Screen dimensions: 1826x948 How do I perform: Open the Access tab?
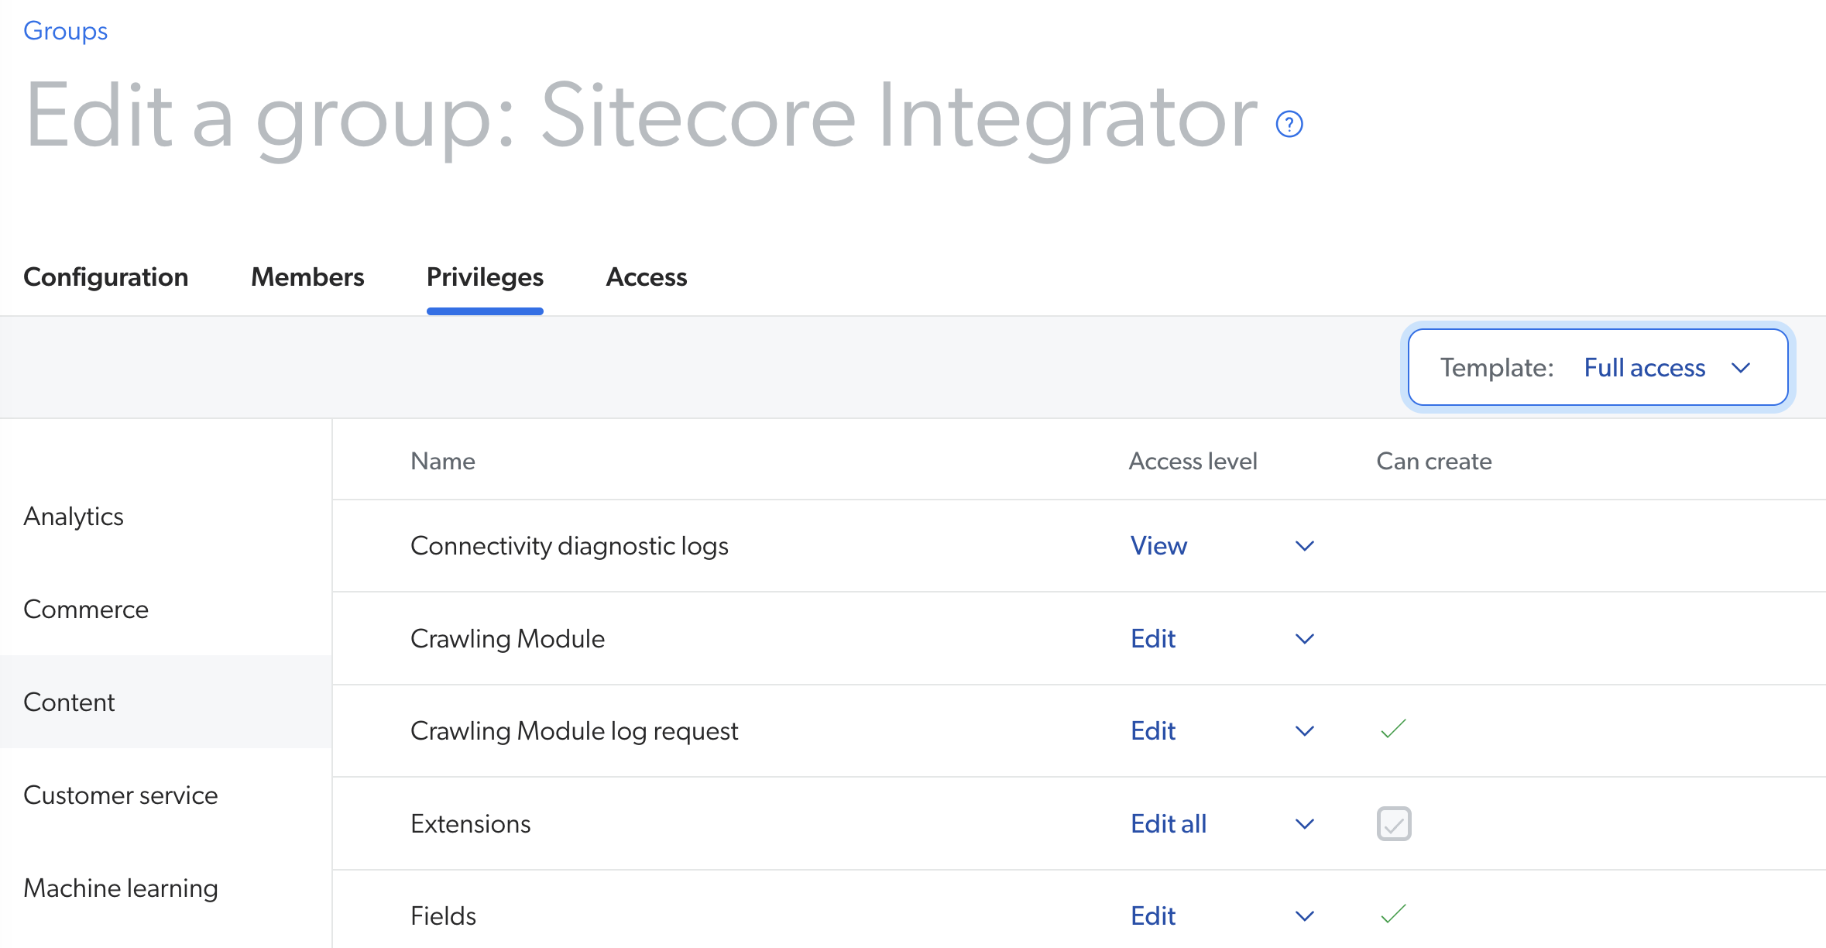[646, 276]
